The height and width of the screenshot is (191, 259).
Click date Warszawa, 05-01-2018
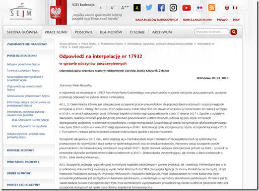pos(213,78)
